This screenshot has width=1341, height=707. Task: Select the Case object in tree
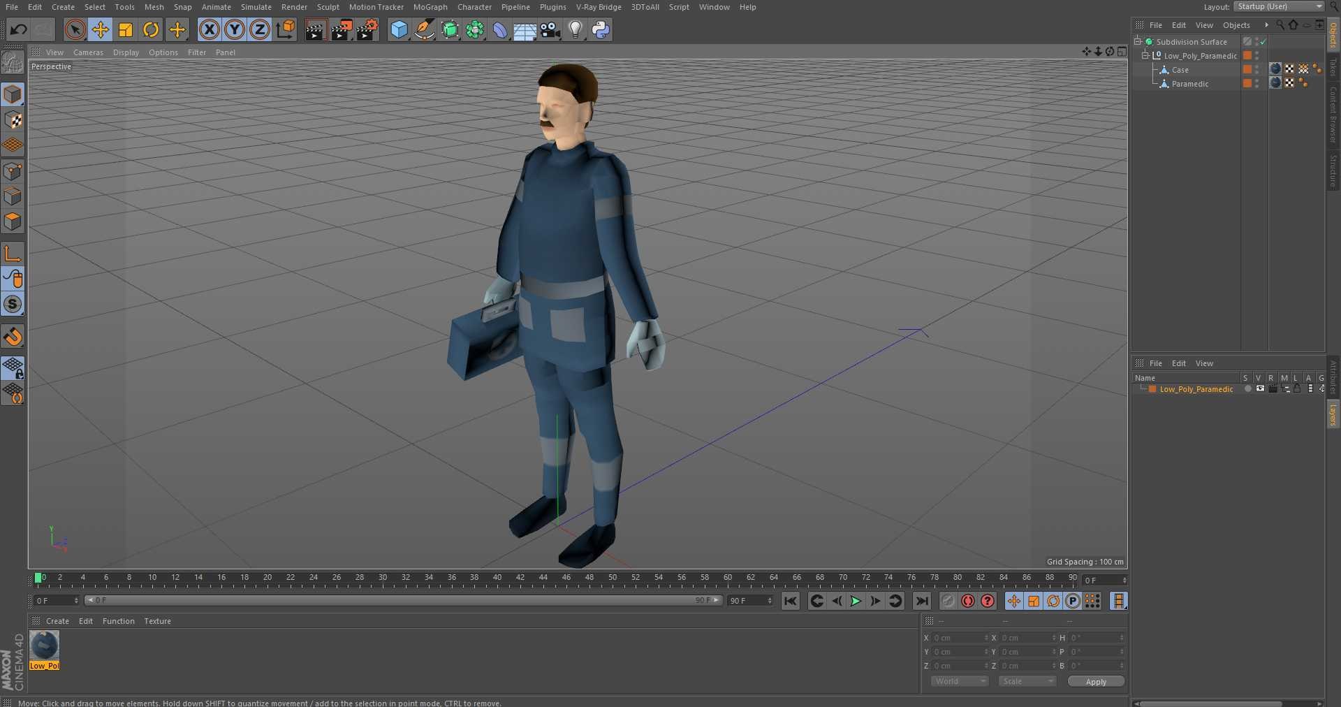[1180, 70]
